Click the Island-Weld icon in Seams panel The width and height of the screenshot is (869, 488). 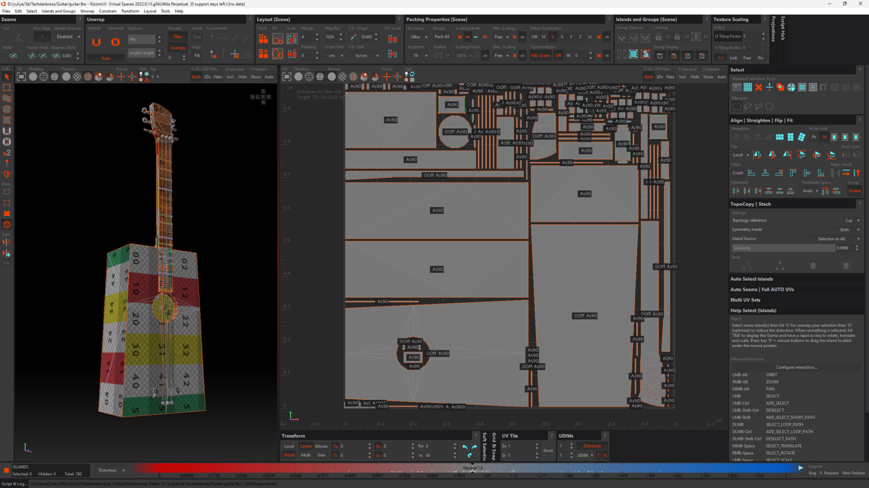tap(32, 56)
